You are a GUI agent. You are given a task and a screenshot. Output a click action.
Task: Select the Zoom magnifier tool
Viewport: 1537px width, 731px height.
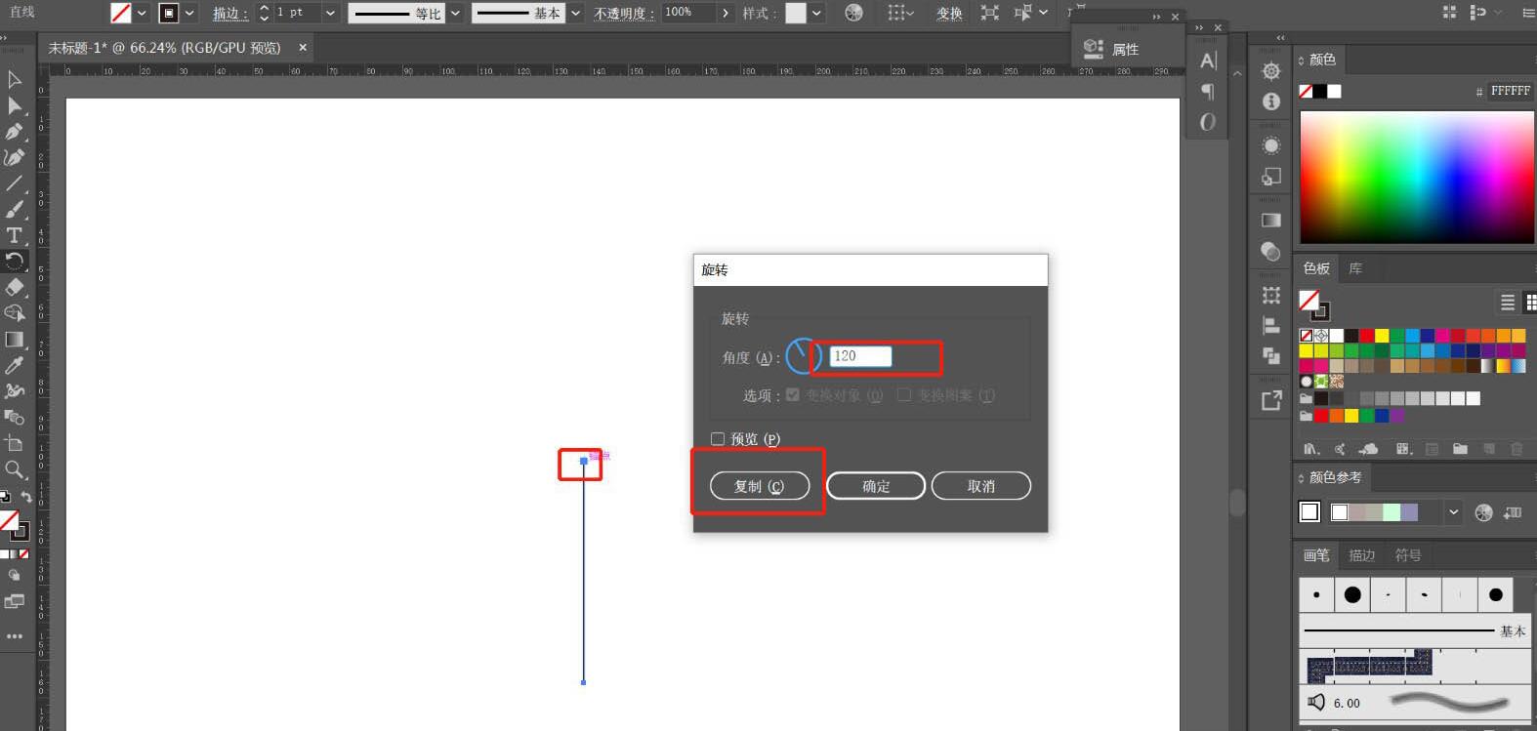coord(15,469)
